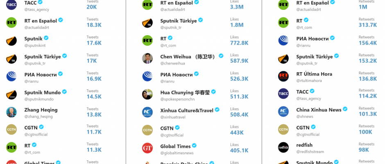Viewport: 385px width, 164px height.
Task: Open the @zhang_heqing handle link
Action: point(38,116)
